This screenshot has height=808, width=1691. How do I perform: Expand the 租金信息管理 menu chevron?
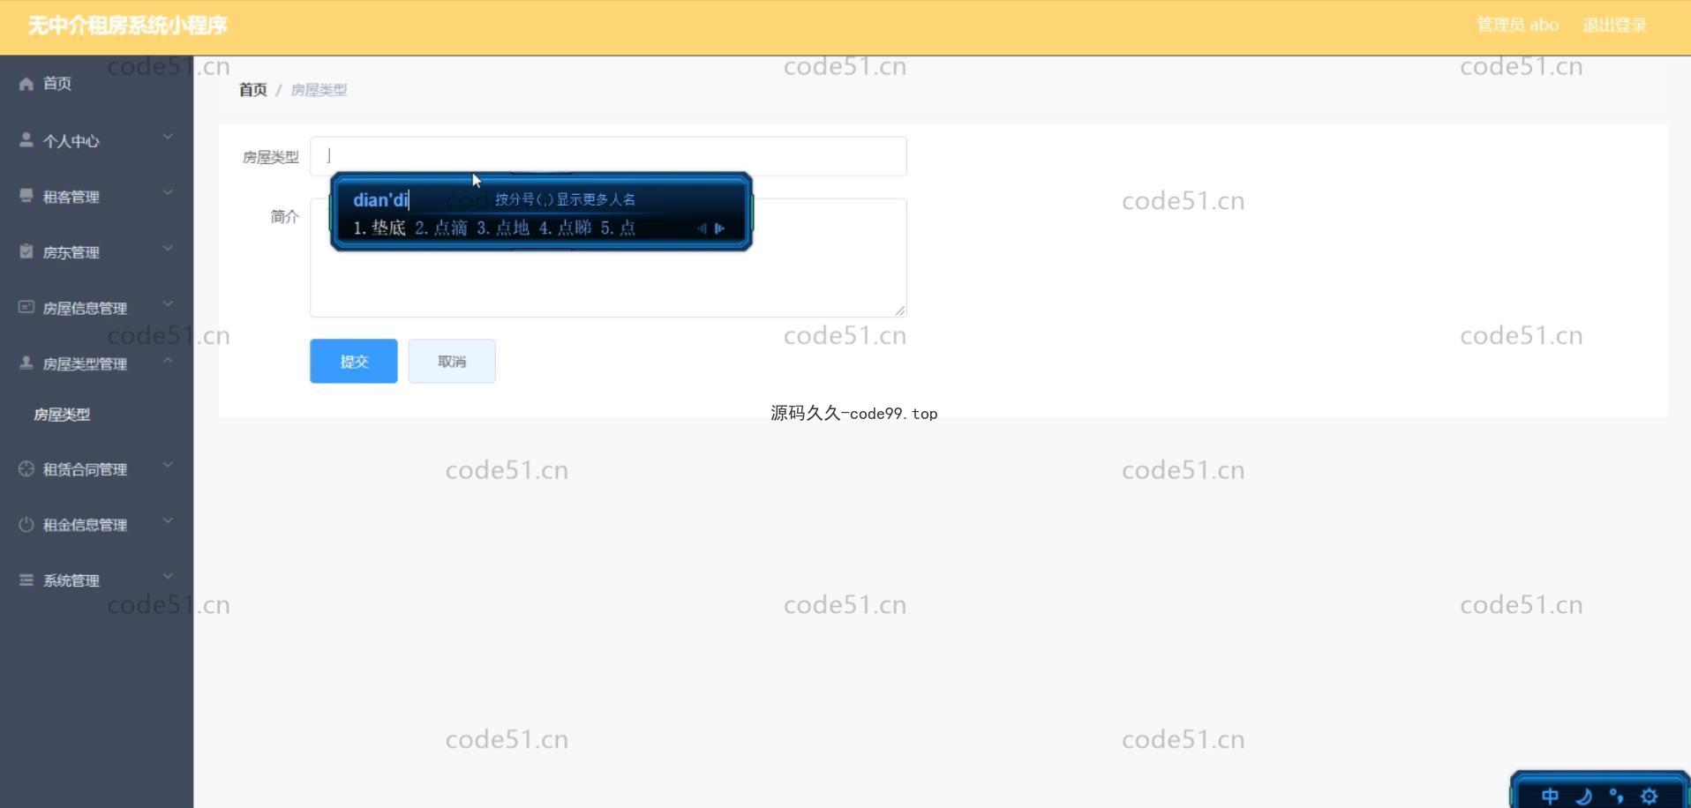coord(168,520)
